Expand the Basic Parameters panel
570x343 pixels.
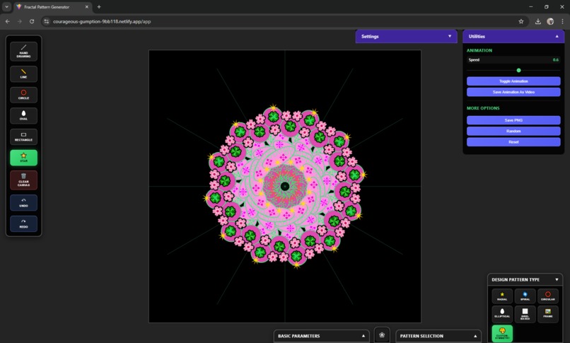(x=321, y=336)
